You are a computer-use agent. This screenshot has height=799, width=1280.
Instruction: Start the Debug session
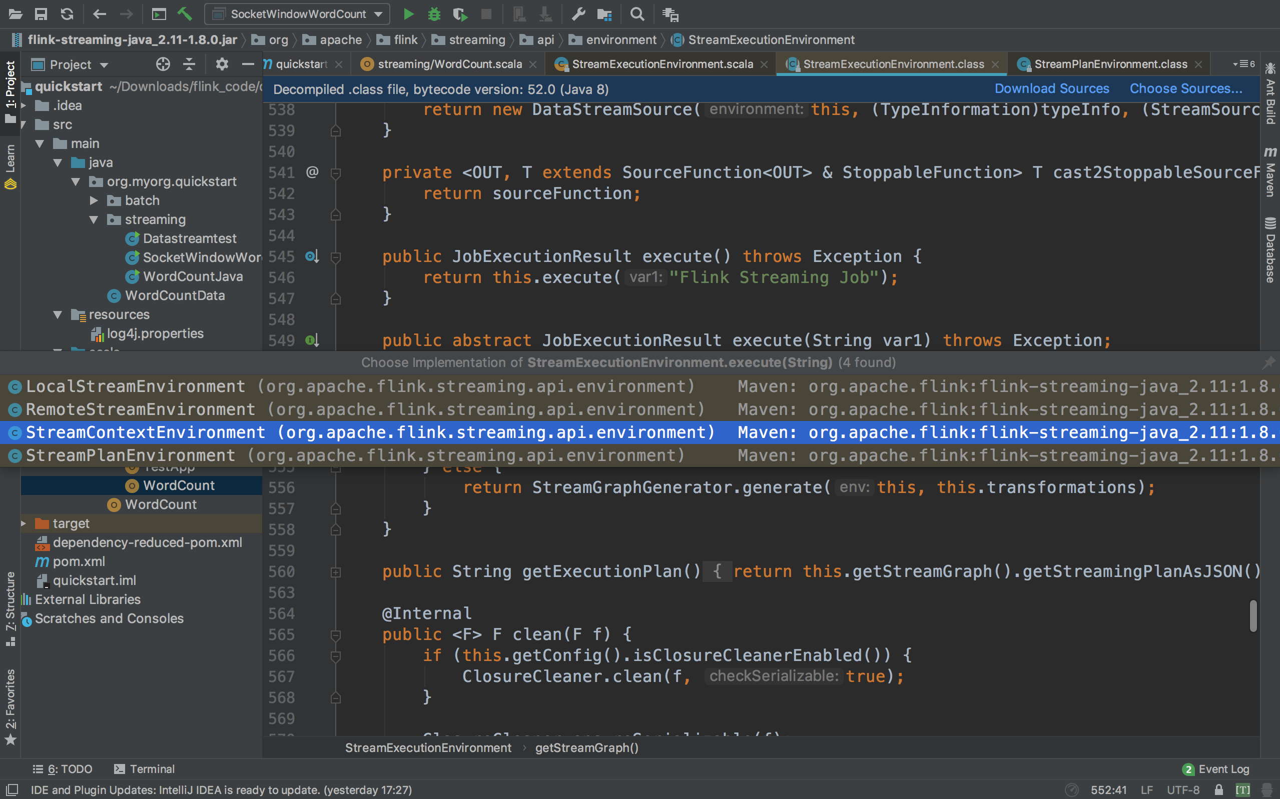tap(434, 14)
